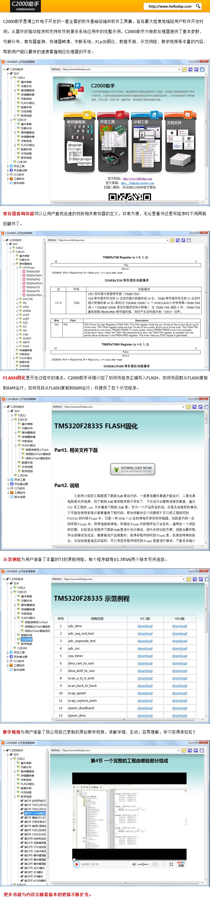This screenshot has height=904, width=210.
Task: Click the QR code image below the 官方网站 links
Action: point(130,197)
